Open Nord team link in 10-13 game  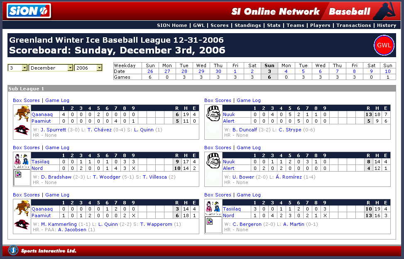click(x=228, y=215)
